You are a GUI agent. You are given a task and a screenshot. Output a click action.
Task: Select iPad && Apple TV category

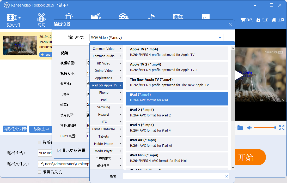click(x=106, y=85)
